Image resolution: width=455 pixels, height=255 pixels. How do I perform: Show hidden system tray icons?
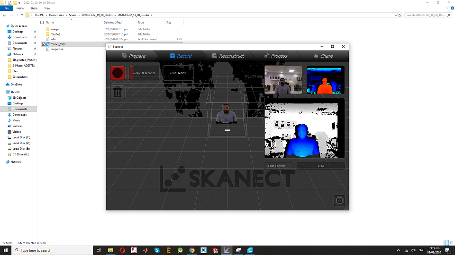399,250
